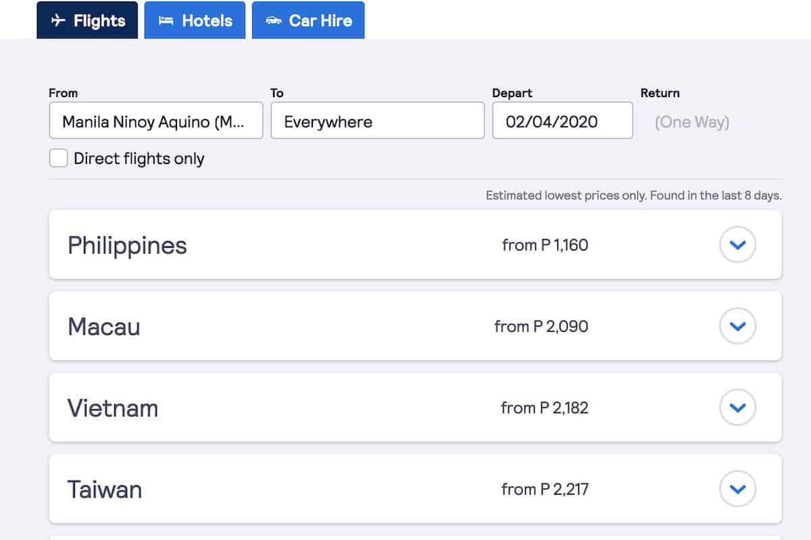Edit the From field Manila Ninoy Aquino
811x540 pixels.
155,122
